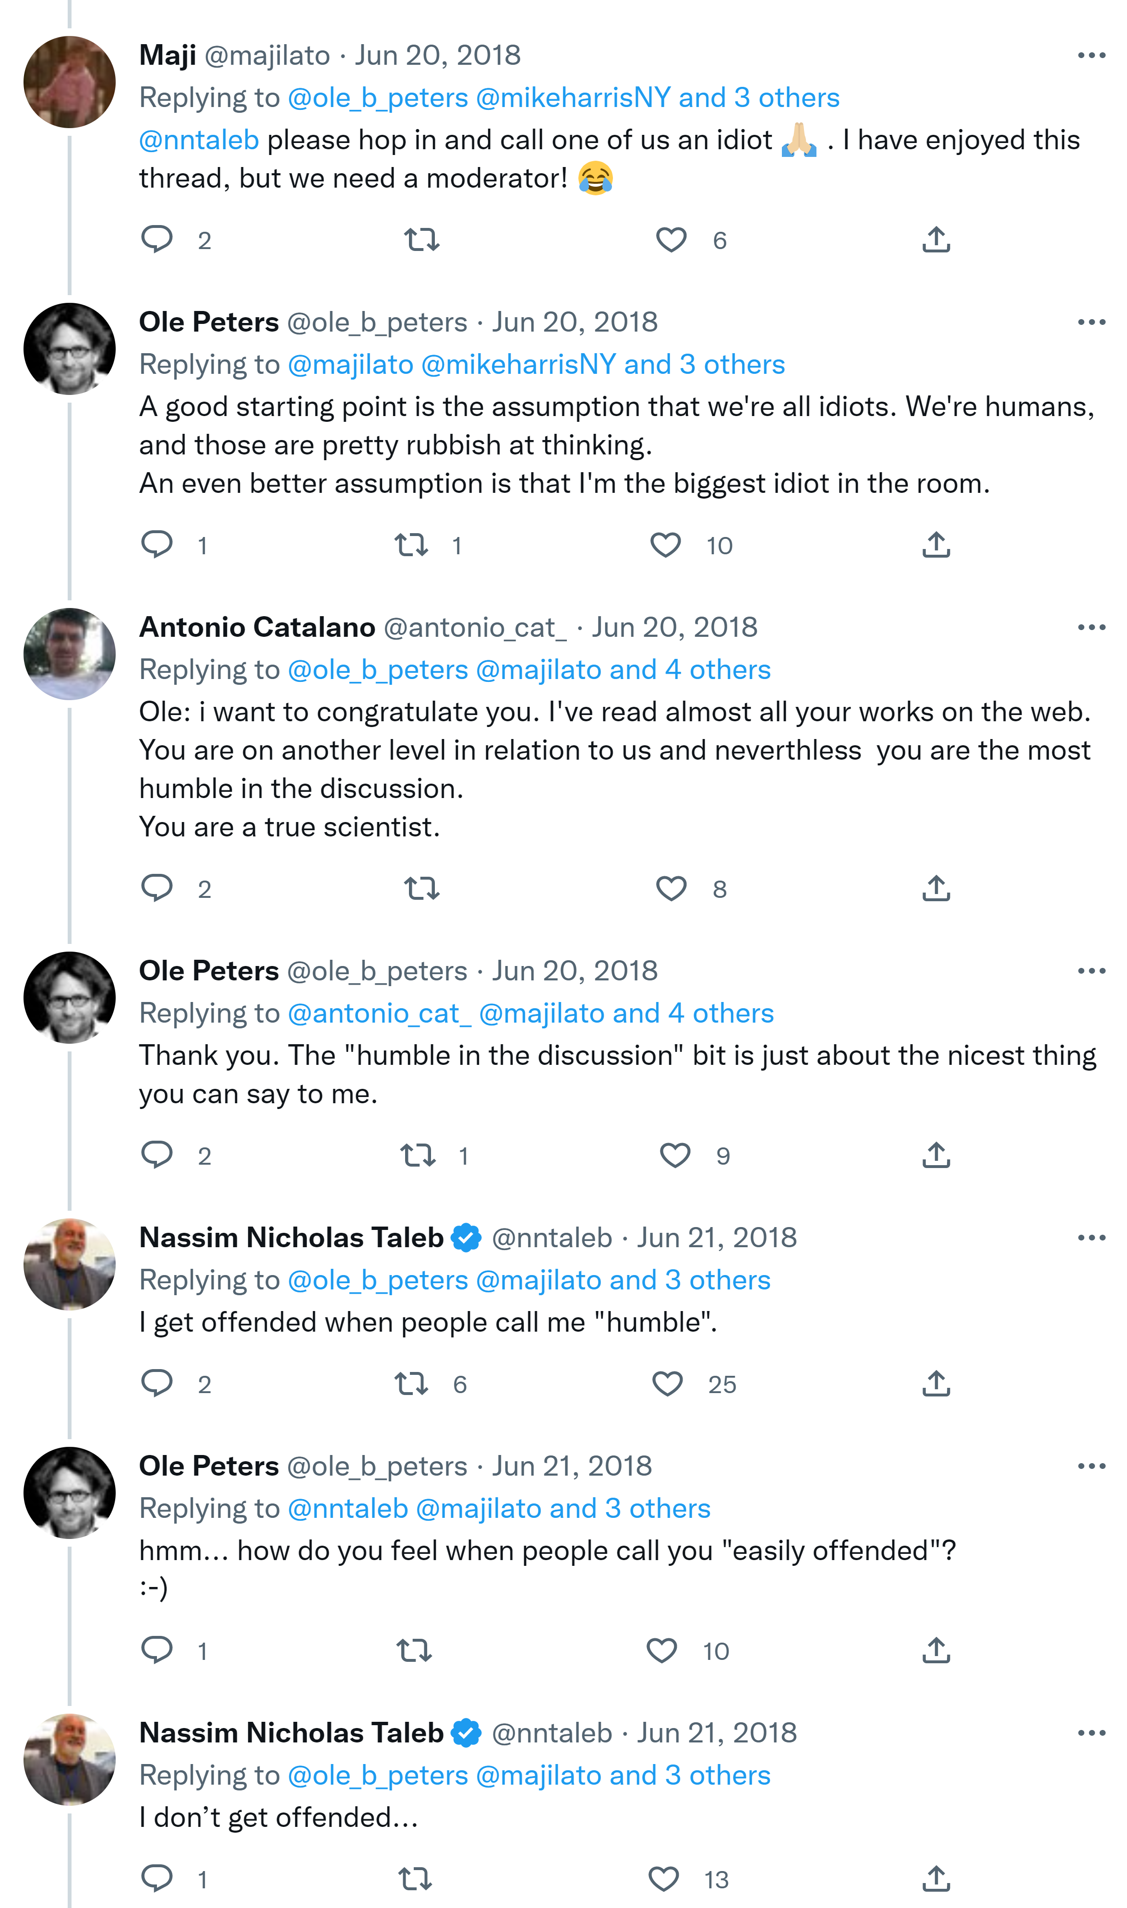Screen dimensions: 1127x1908
Task: Click the @nntaleb mention in Maji's tweet
Action: pyautogui.click(x=199, y=140)
